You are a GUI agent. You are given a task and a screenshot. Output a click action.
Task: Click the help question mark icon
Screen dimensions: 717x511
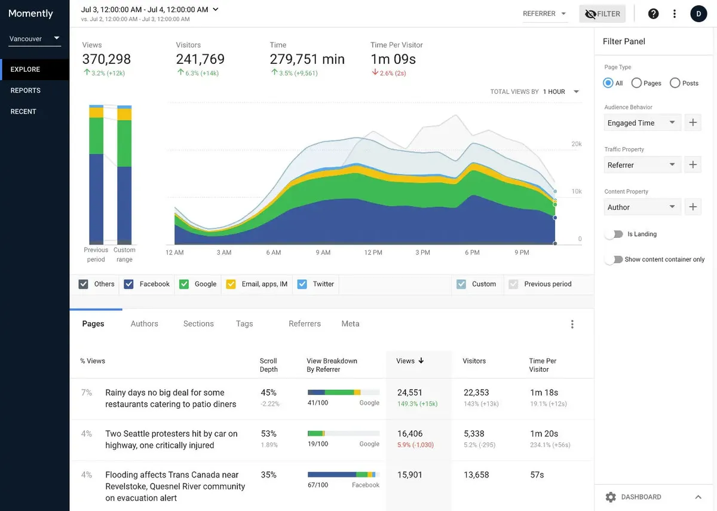[x=653, y=14]
